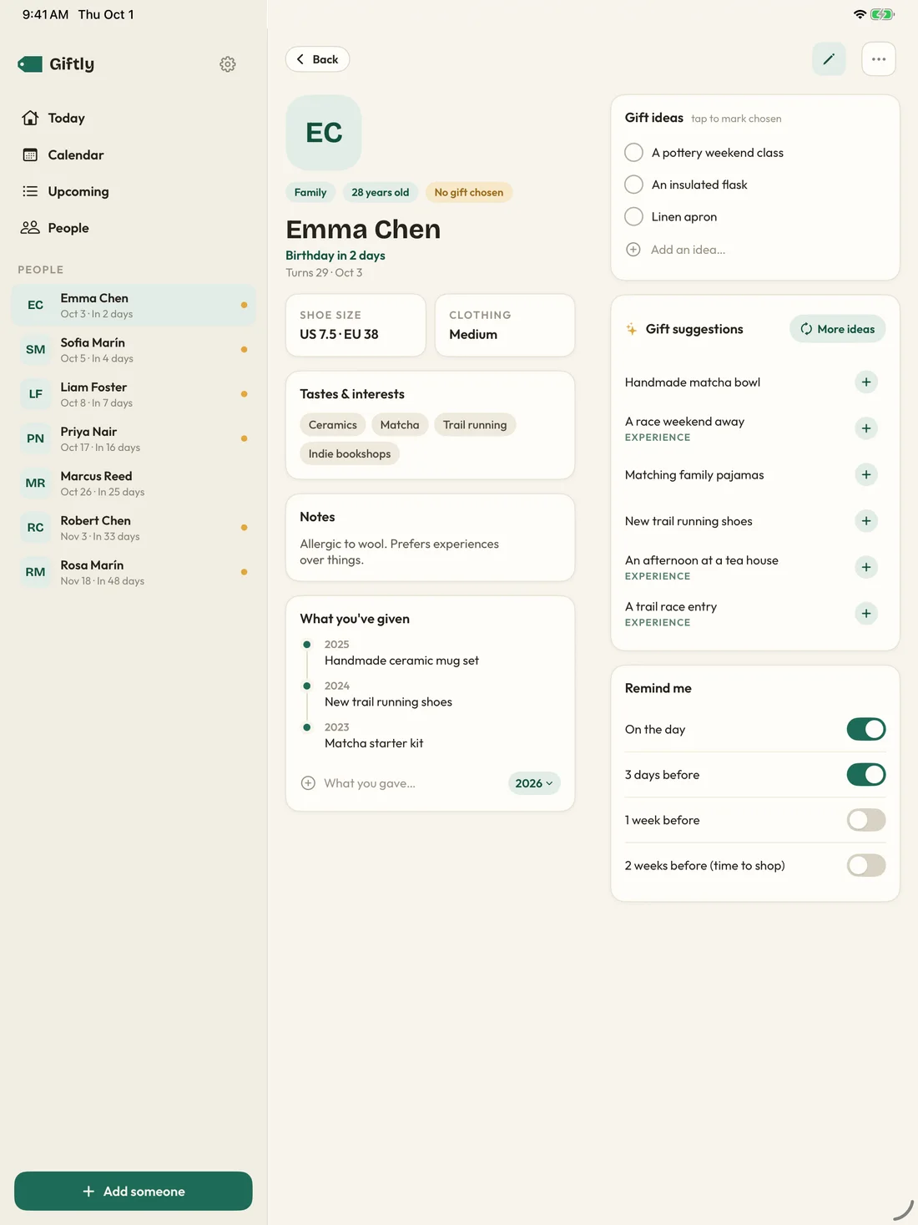Viewport: 918px width, 1225px height.
Task: Click the Matcha interest chip
Action: [x=400, y=425]
